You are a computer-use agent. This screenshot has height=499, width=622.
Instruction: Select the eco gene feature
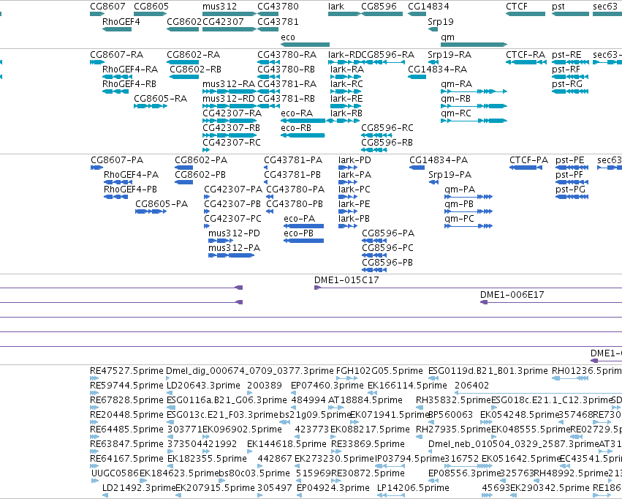pos(305,45)
